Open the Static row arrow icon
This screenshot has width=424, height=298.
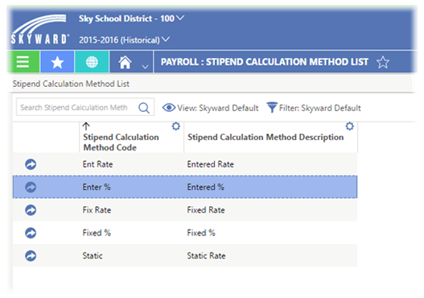pyautogui.click(x=31, y=256)
